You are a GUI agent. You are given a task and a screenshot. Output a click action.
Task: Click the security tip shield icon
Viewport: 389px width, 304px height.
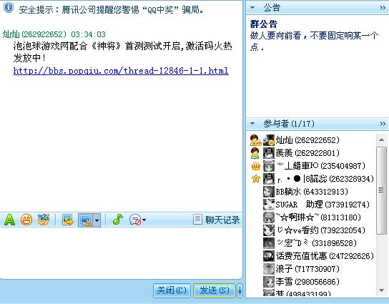9,7
